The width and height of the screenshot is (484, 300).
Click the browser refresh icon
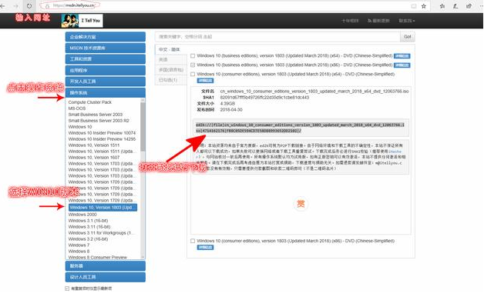(x=29, y=6)
